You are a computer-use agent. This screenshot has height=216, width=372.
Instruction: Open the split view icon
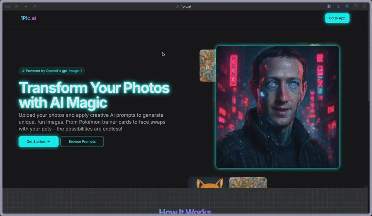click(364, 7)
